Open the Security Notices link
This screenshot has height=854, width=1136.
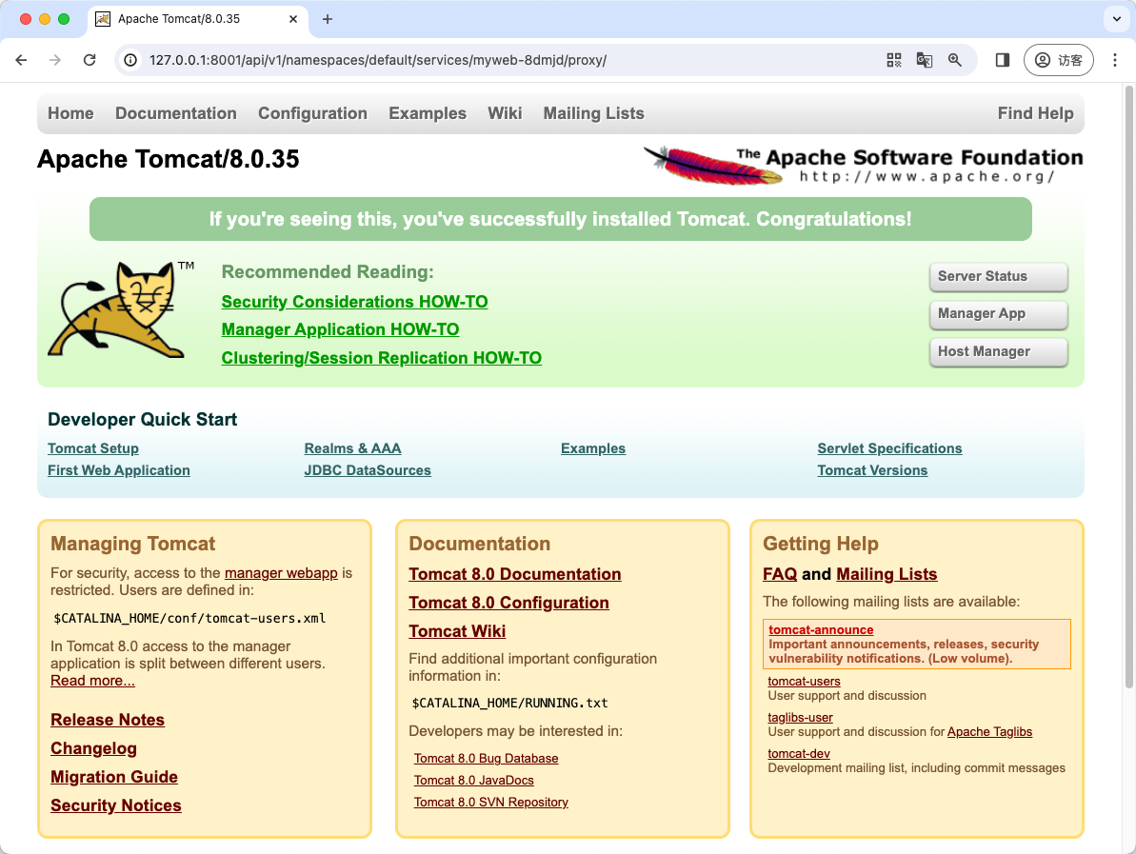(x=116, y=805)
